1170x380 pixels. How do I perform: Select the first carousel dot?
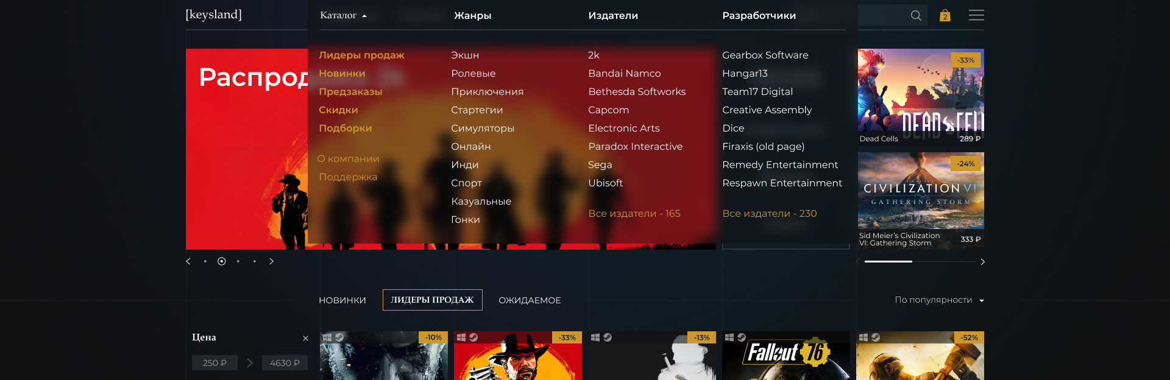click(205, 261)
